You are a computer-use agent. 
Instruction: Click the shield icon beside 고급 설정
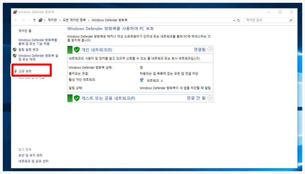[15, 71]
